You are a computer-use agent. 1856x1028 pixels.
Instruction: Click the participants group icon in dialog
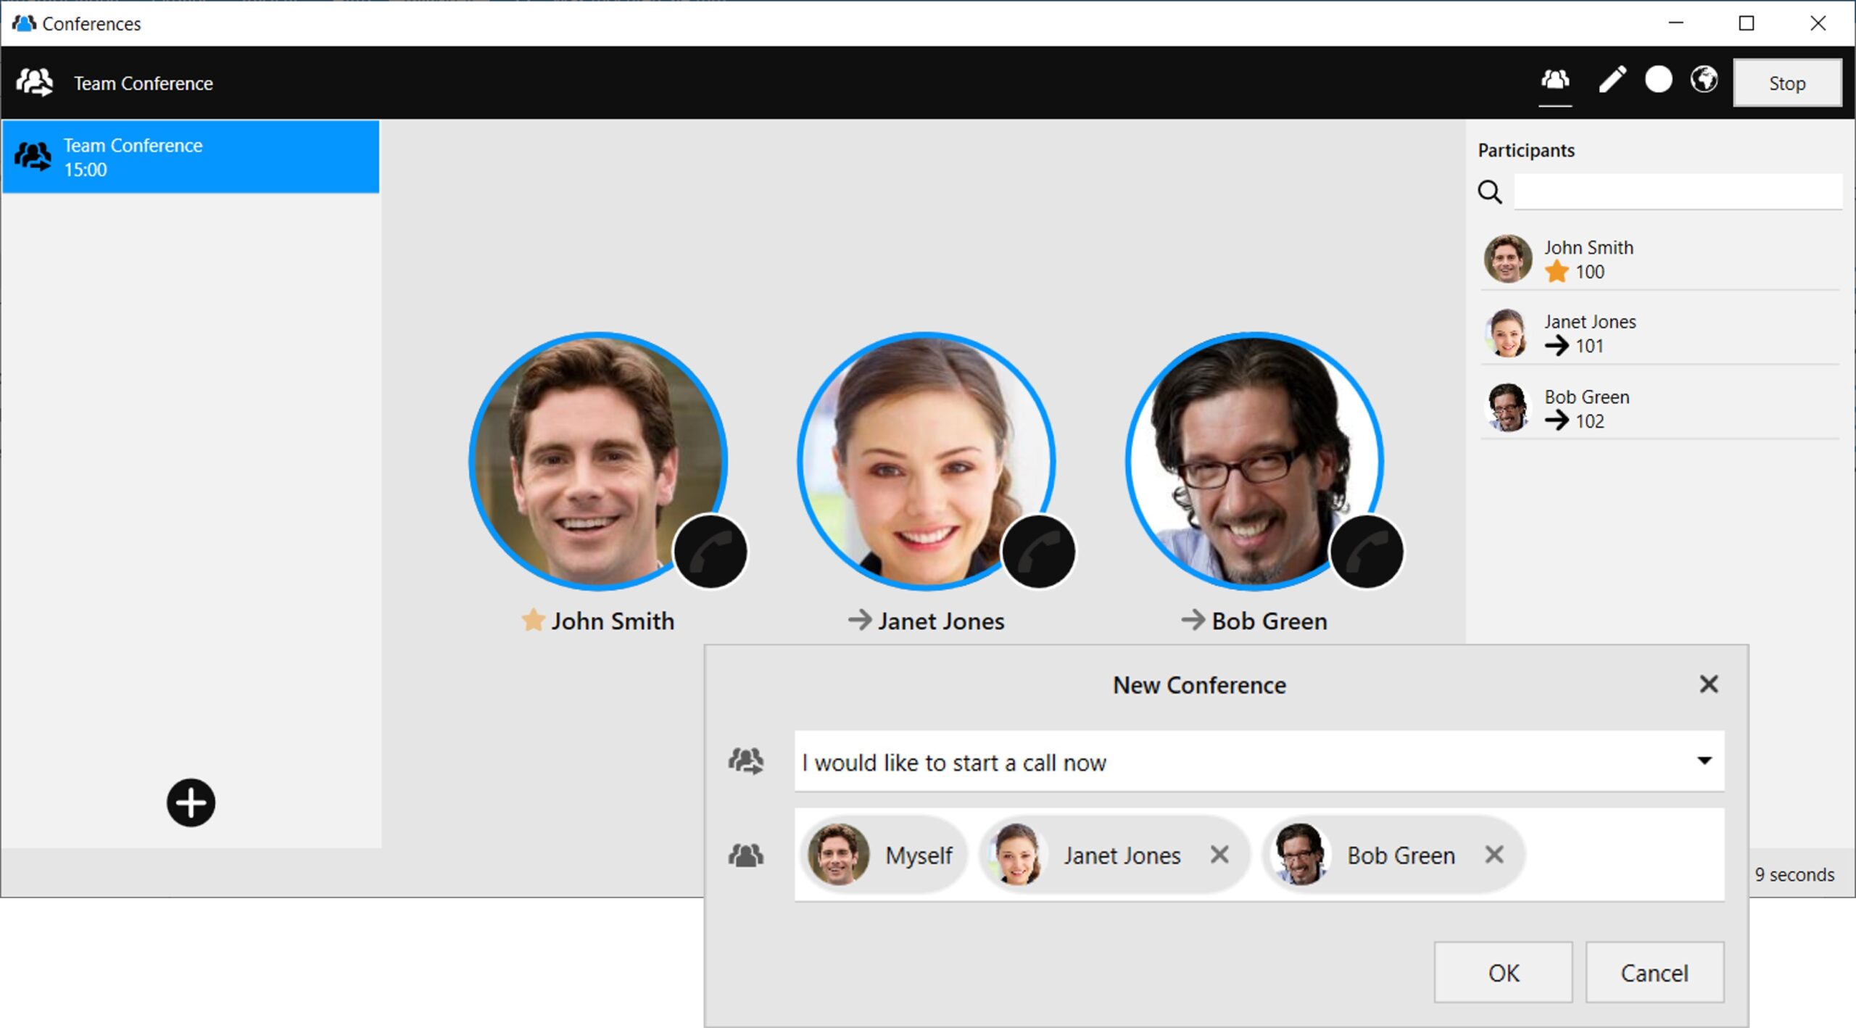pos(746,855)
